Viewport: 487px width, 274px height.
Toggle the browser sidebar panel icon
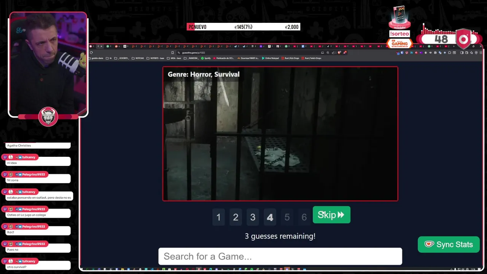tap(462, 53)
